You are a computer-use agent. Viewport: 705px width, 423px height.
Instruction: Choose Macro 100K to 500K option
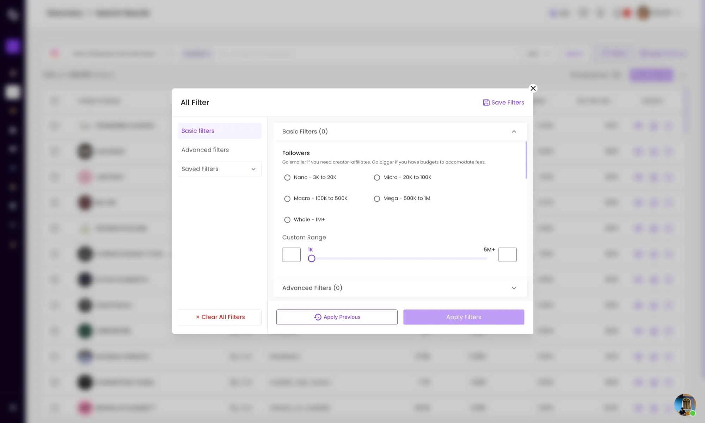pyautogui.click(x=287, y=198)
